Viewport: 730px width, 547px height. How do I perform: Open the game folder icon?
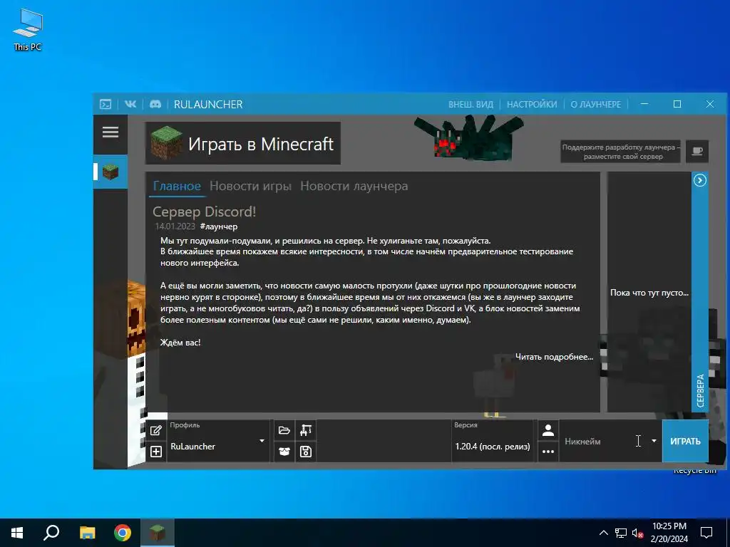coord(284,430)
